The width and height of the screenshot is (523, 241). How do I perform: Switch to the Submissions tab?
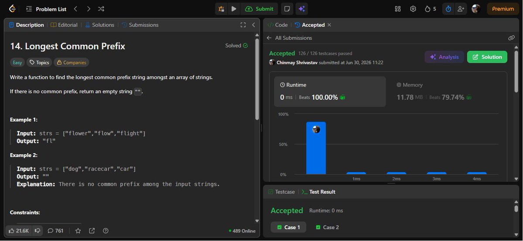(140, 25)
